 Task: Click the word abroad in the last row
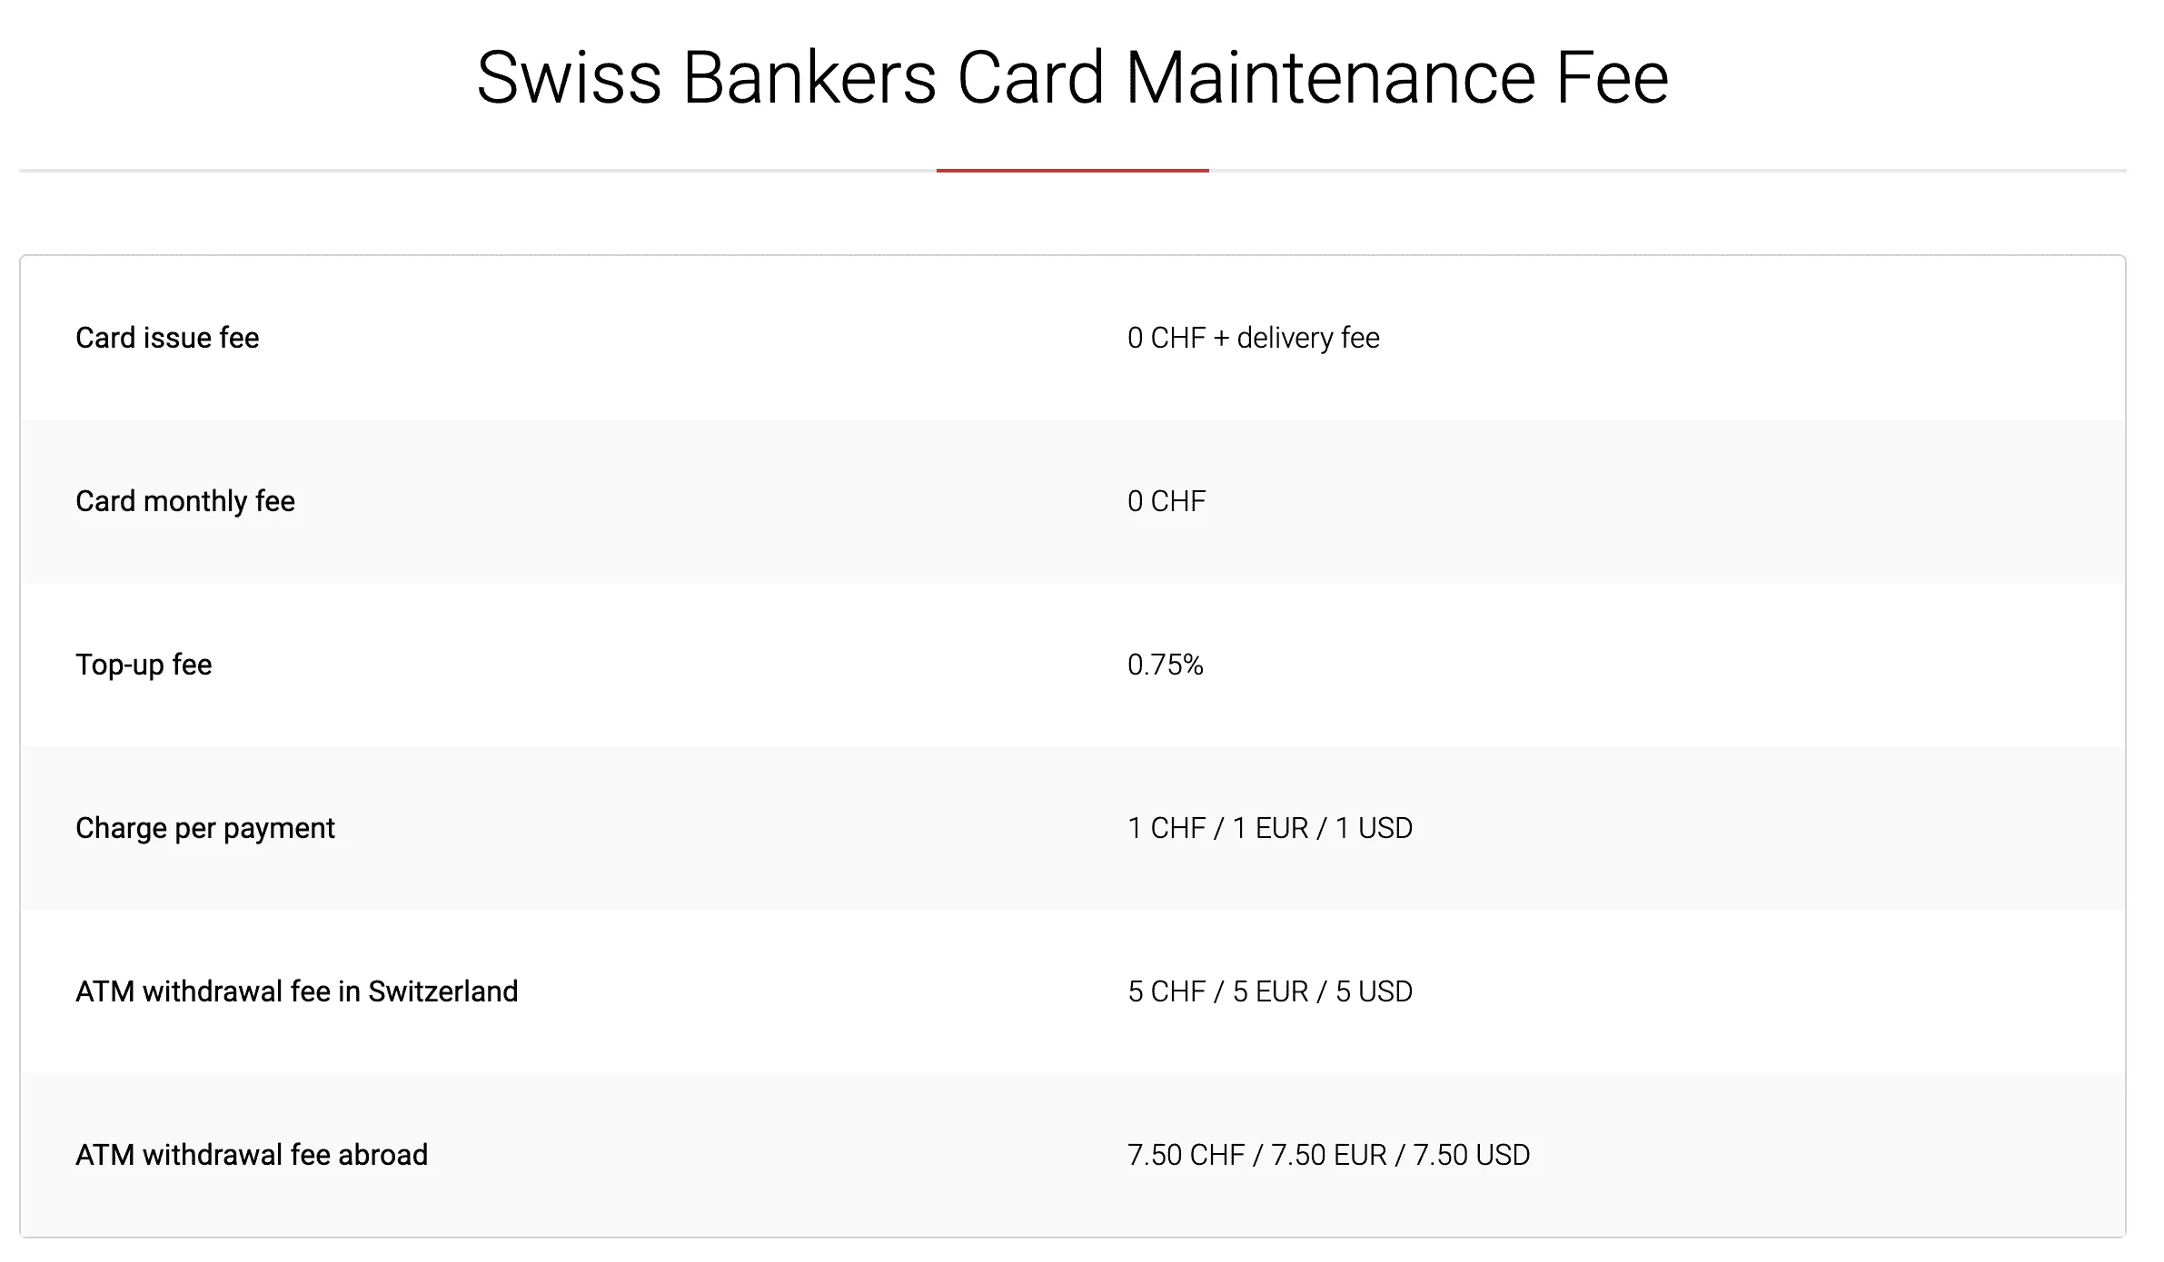tap(382, 1155)
